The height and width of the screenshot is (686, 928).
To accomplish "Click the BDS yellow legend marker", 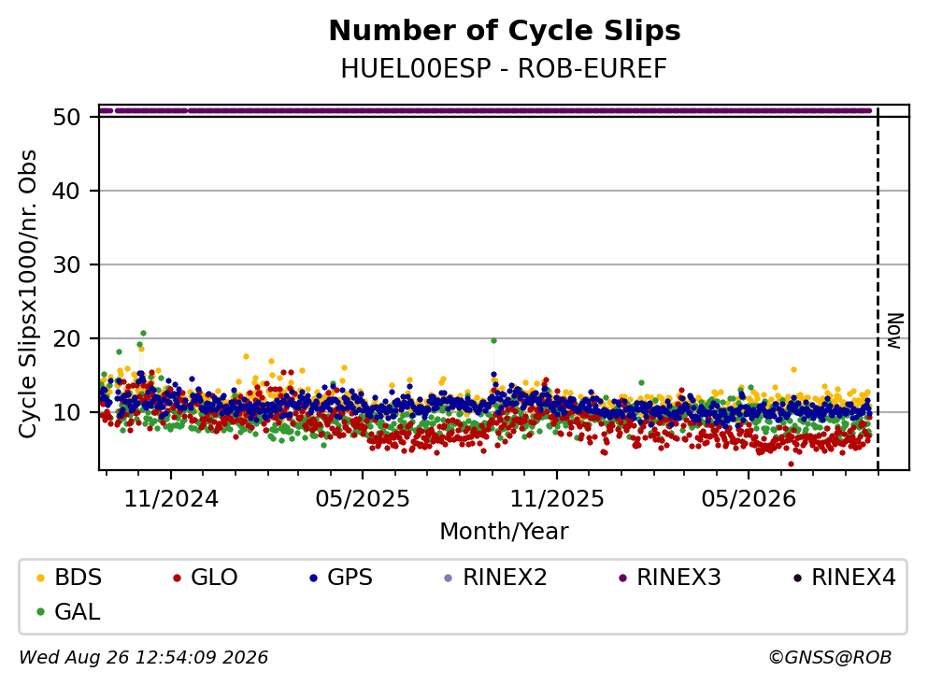I will (40, 578).
